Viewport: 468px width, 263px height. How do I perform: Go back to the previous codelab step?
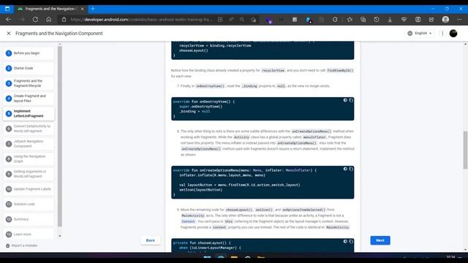point(150,240)
